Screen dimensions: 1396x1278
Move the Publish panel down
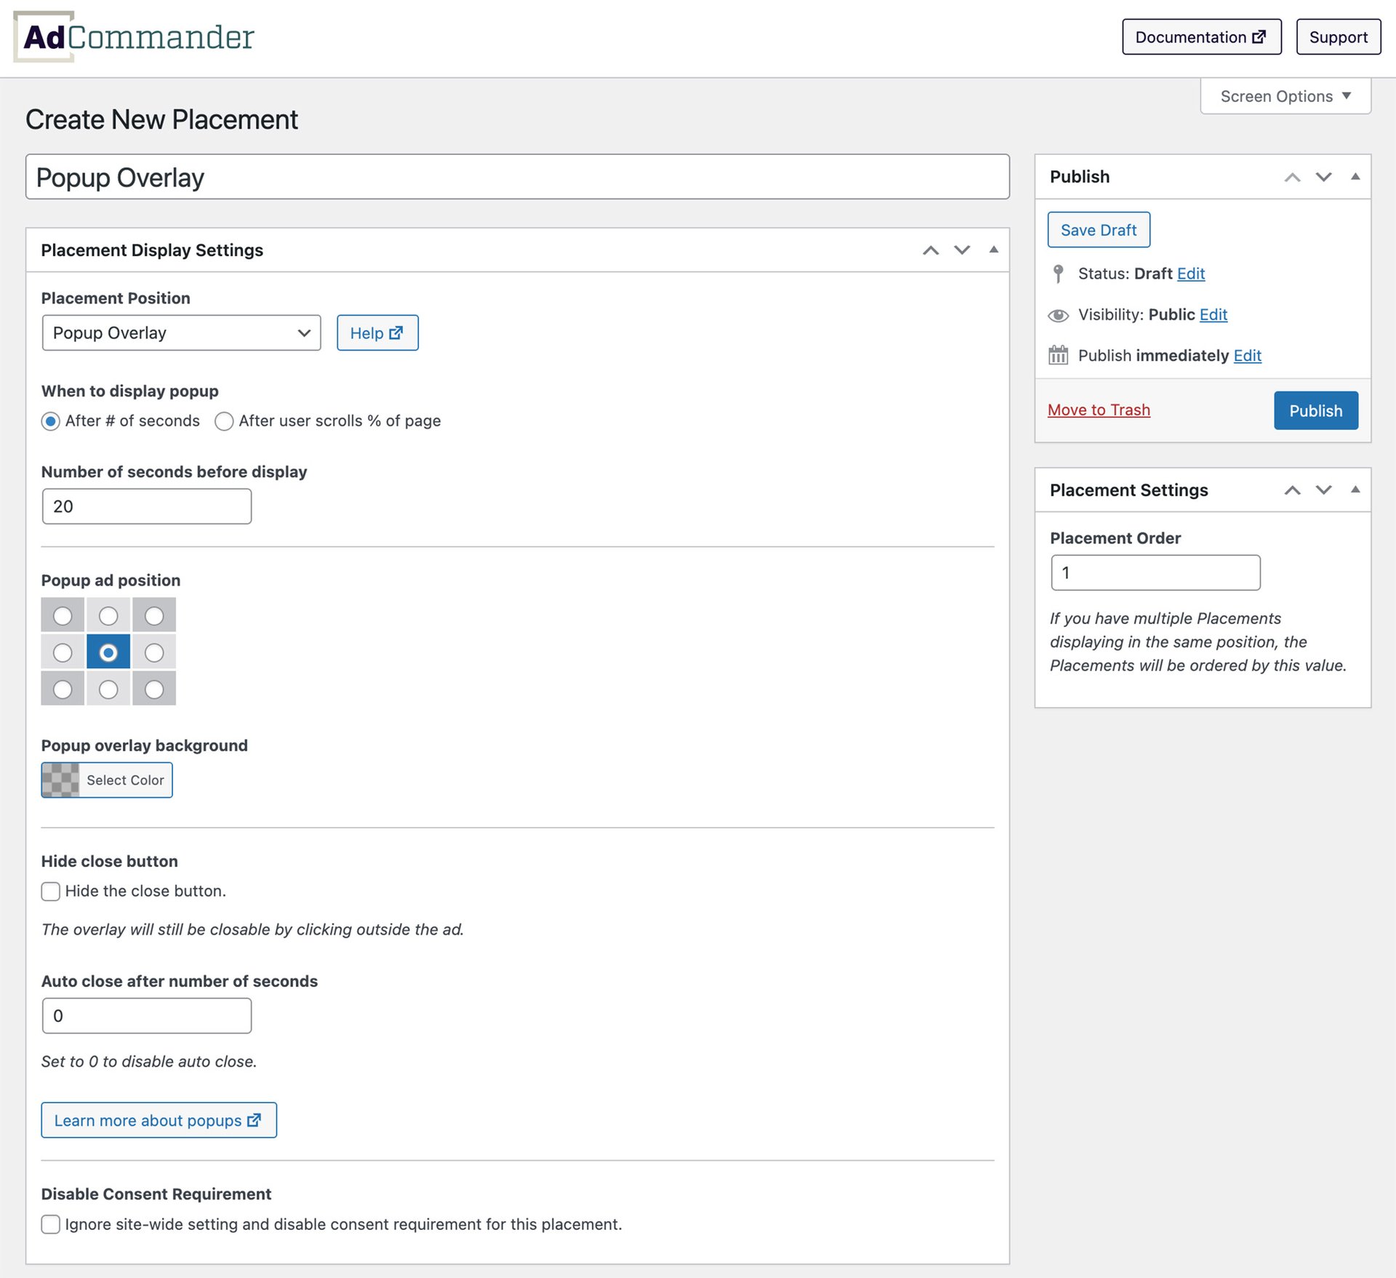1323,177
